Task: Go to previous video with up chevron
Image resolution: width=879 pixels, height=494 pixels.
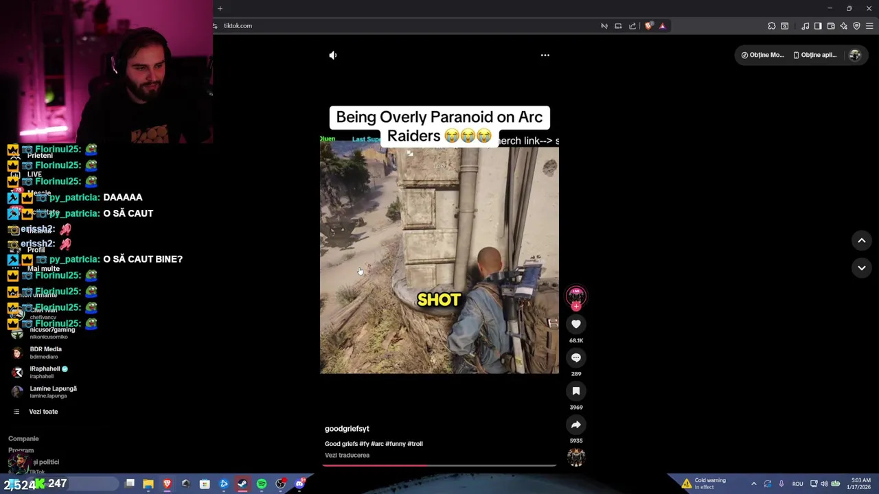Action: pyautogui.click(x=862, y=240)
